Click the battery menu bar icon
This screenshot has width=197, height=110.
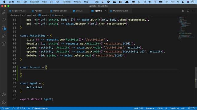[x=161, y=2]
